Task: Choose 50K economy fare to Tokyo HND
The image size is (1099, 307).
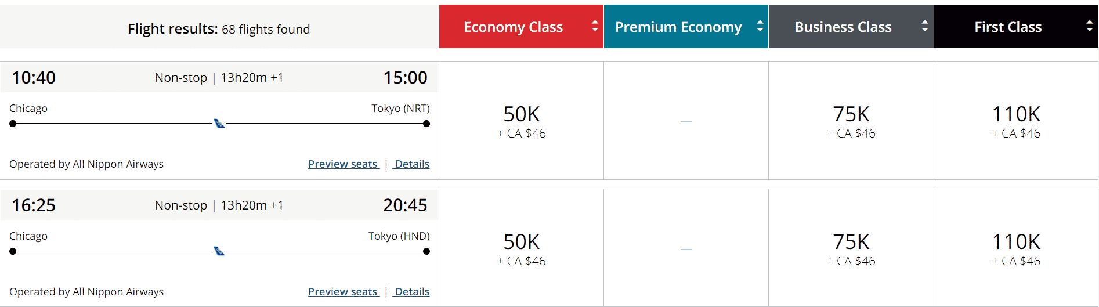Action: (x=521, y=248)
